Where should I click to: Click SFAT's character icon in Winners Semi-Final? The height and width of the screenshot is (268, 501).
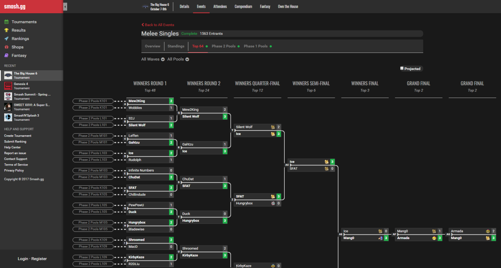[327, 169]
